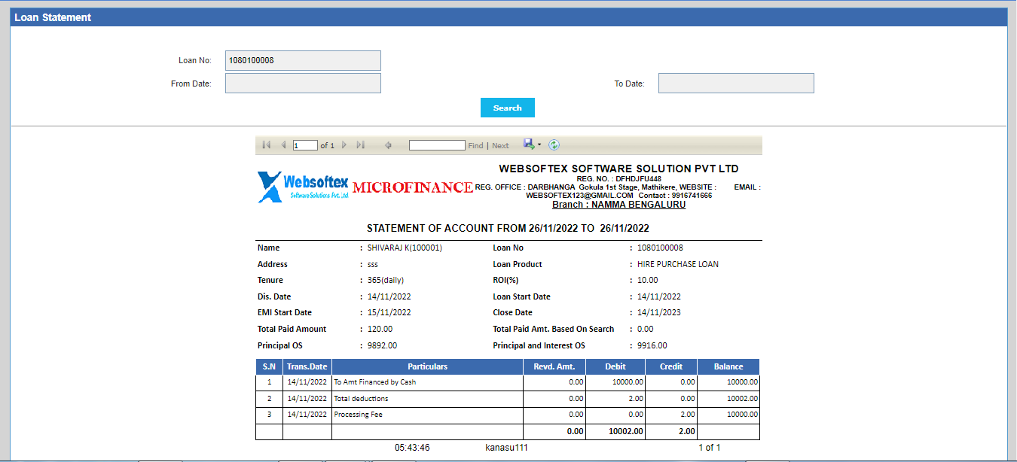Click the Search button
The height and width of the screenshot is (462, 1017).
click(x=508, y=108)
